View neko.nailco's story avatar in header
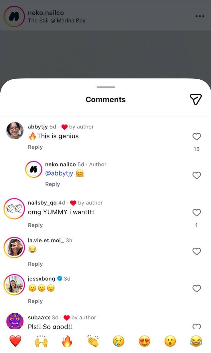The image size is (211, 353). point(14,16)
